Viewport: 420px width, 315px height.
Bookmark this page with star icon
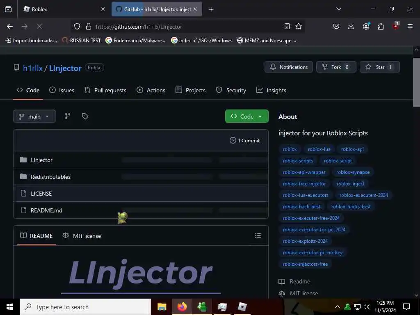pyautogui.click(x=299, y=26)
